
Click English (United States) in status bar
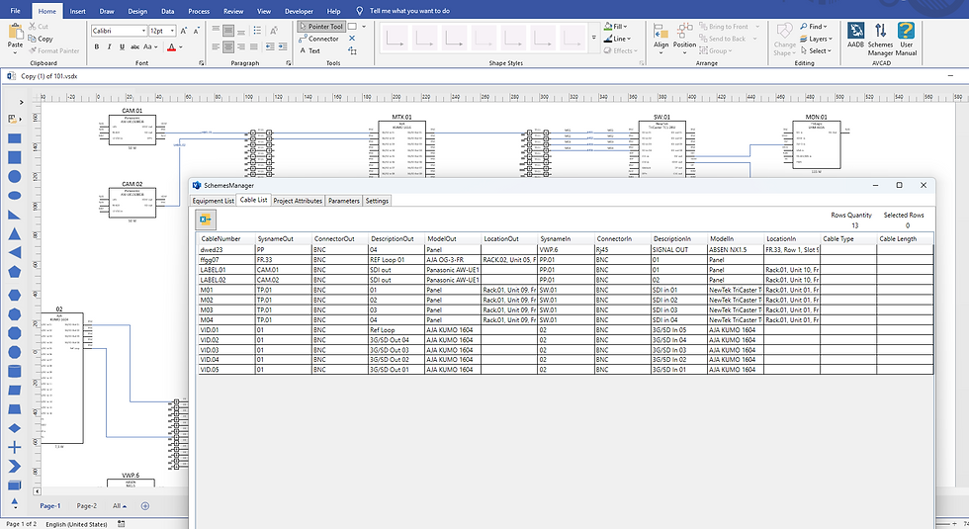pos(76,524)
